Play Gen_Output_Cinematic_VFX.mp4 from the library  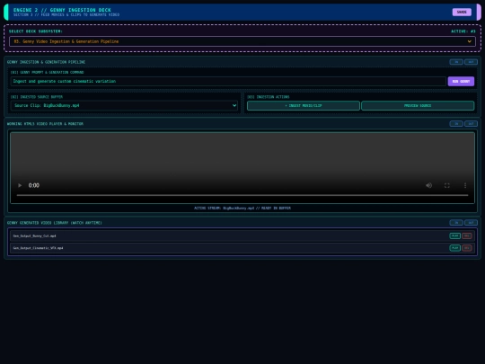click(x=454, y=248)
